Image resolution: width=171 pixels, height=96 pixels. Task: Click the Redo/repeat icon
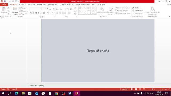point(13,1)
